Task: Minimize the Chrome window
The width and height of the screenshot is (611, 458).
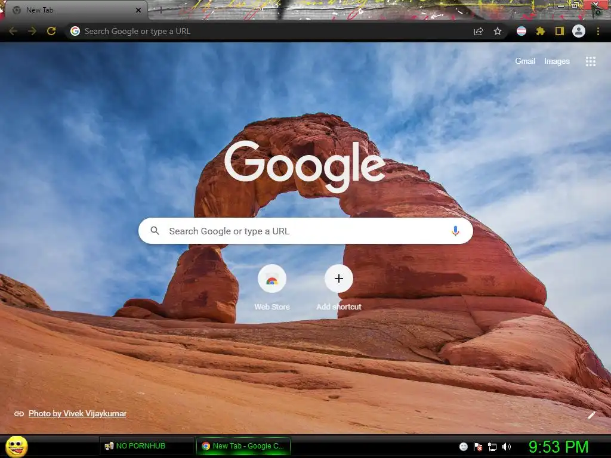Action: coord(561,5)
